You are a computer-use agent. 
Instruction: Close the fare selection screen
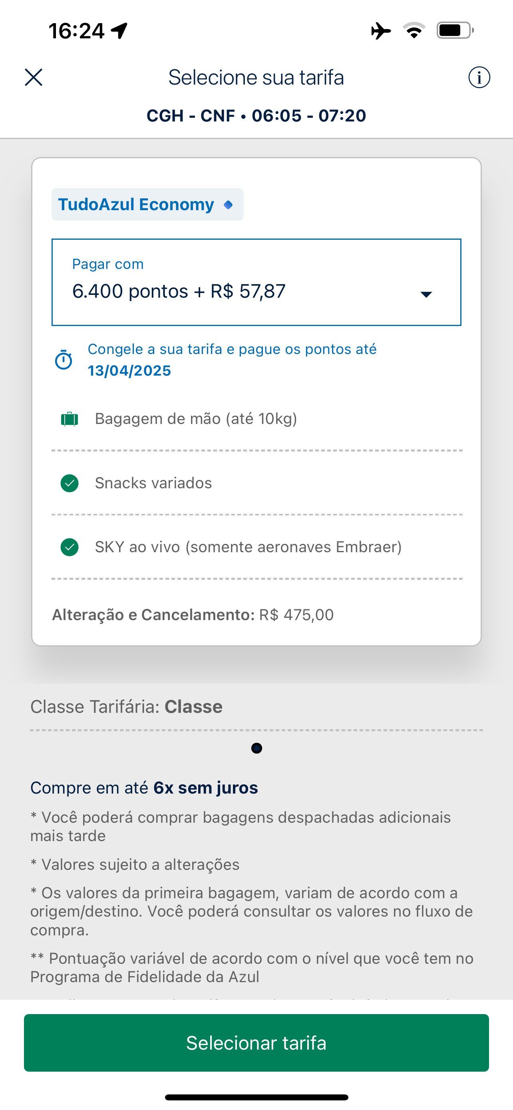tap(34, 78)
